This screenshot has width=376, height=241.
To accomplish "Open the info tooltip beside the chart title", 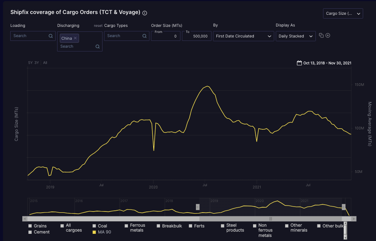I will tap(144, 13).
